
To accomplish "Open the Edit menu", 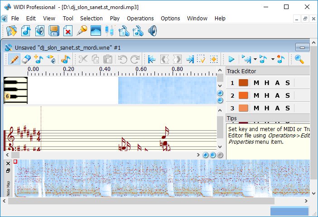I will (x=31, y=19).
